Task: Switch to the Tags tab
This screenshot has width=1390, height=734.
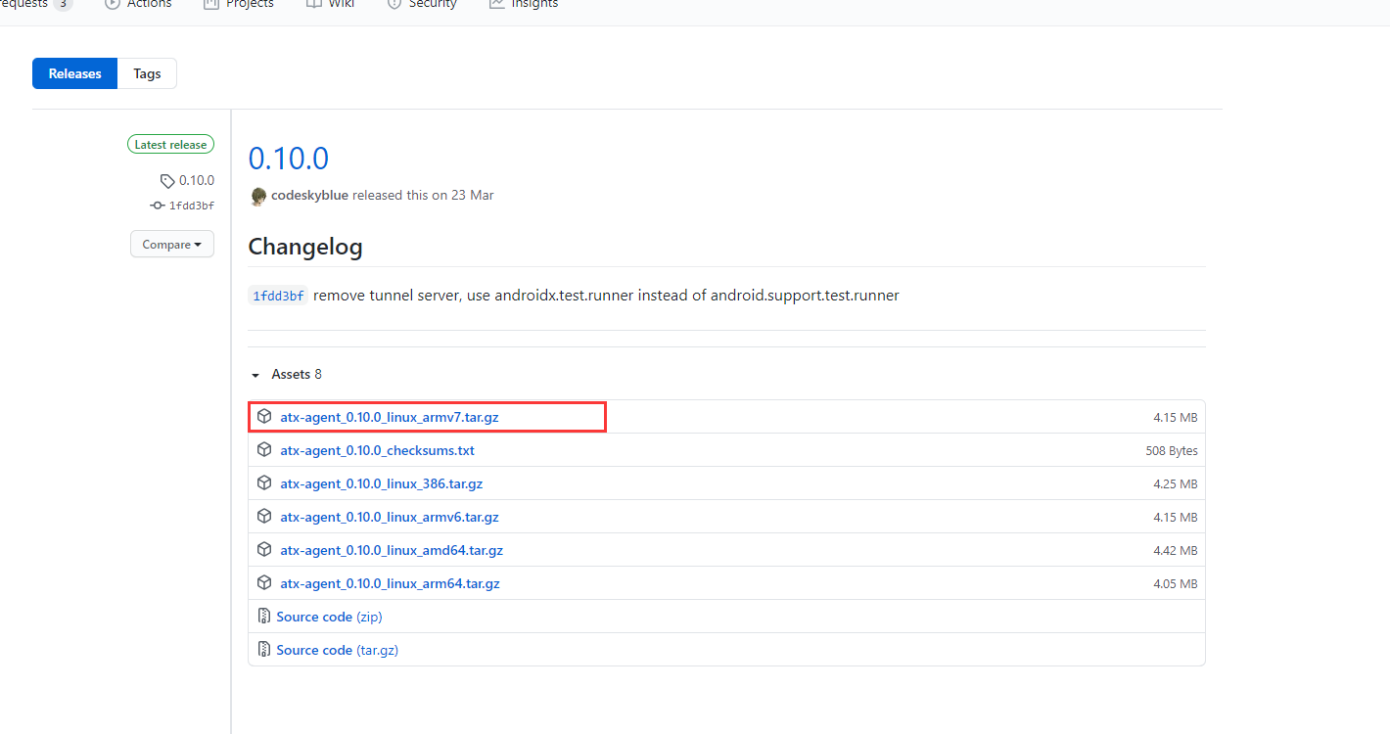Action: point(146,73)
